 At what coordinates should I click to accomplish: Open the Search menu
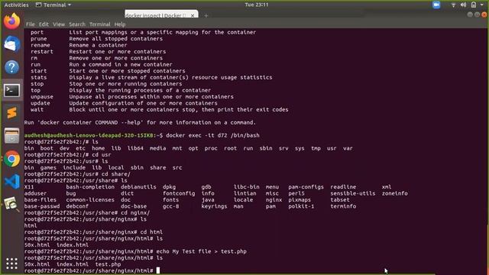[x=77, y=24]
